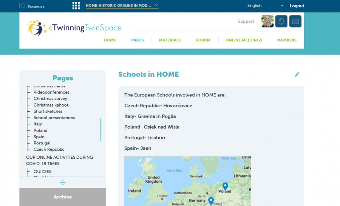340x206 pixels.
Task: Open the MATERIALS menu item
Action: [x=170, y=40]
